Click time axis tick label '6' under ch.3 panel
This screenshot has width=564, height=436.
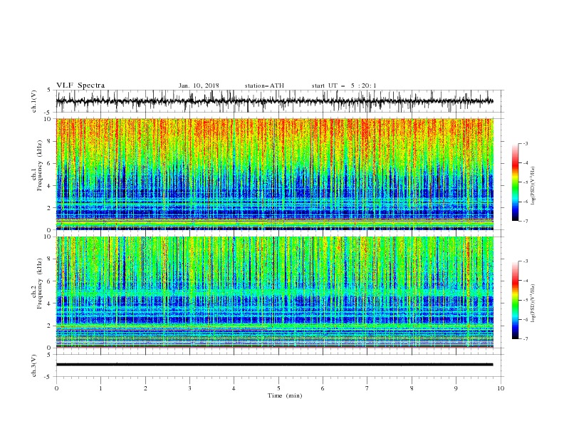[x=323, y=388]
